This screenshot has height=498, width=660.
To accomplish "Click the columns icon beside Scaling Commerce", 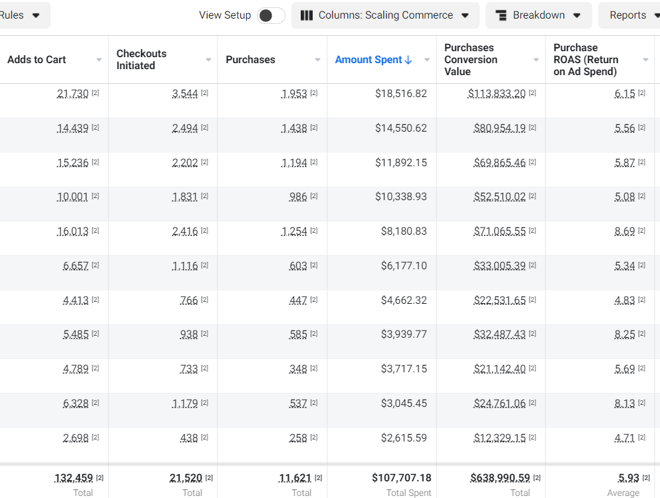I will pyautogui.click(x=307, y=15).
